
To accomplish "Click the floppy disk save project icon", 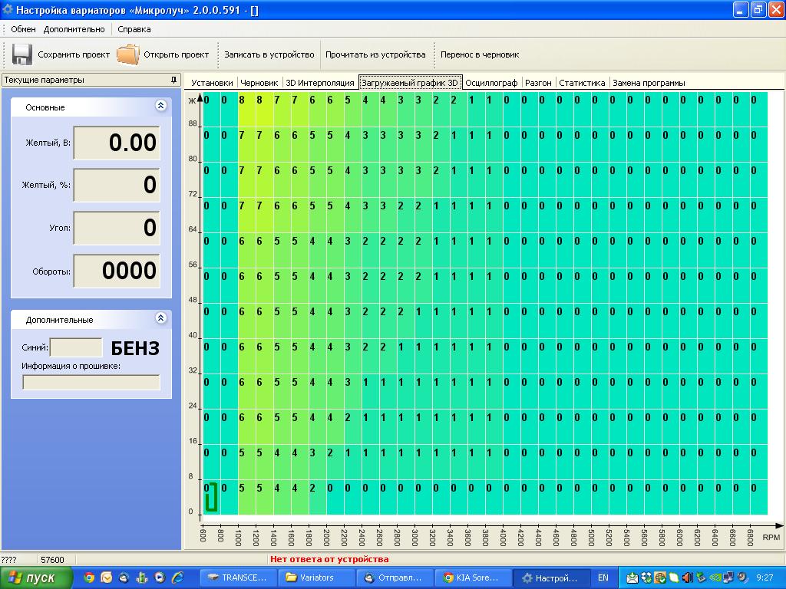I will 21,54.
